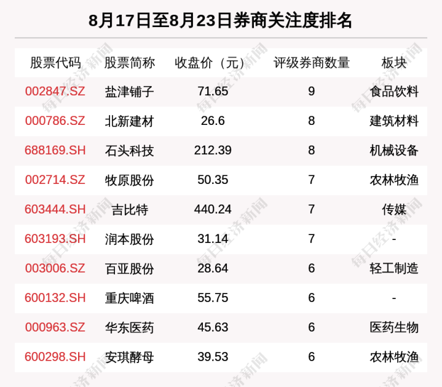This screenshot has height=387, width=442.
Task: Click closing price 71.65
Action: (213, 92)
